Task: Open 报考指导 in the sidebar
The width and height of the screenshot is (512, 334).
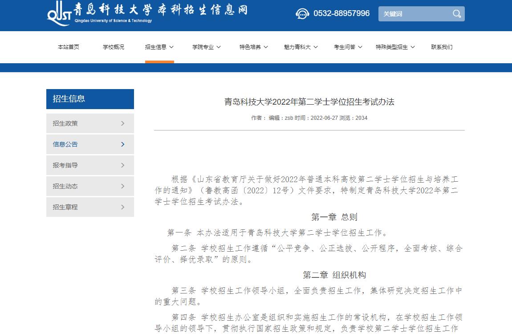Action: click(90, 165)
